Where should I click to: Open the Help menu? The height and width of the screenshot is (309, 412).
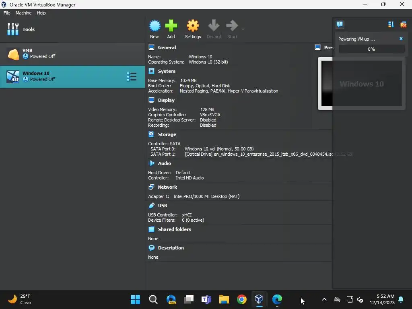[x=41, y=13]
